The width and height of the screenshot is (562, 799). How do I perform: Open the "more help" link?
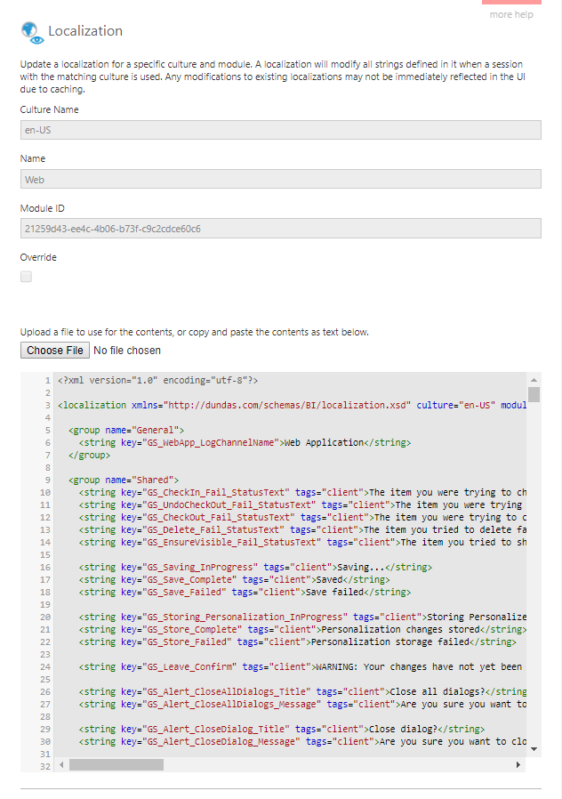511,14
